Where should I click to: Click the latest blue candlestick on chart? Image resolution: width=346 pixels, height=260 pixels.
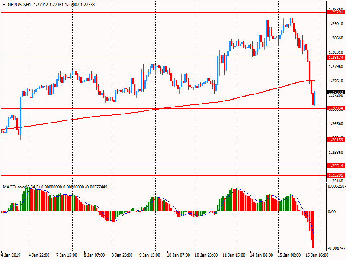(315, 98)
